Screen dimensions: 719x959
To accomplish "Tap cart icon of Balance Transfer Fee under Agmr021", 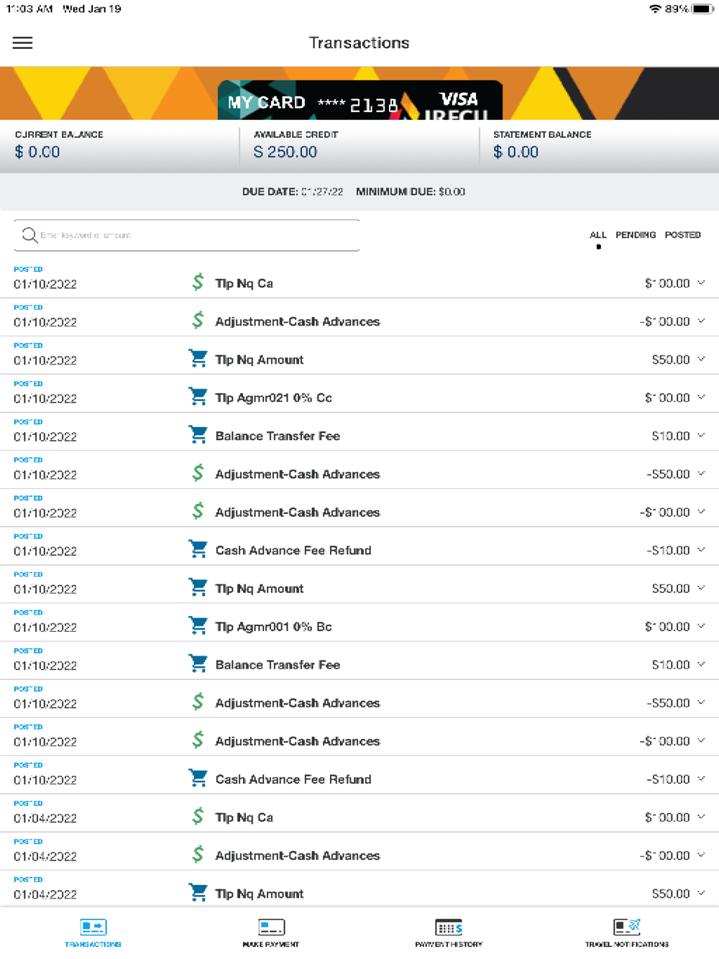I will [198, 434].
